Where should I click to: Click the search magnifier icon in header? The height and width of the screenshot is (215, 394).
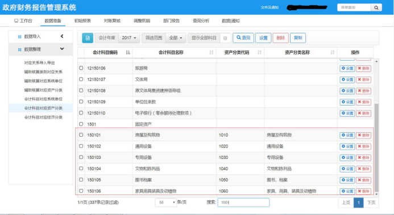(376, 7)
